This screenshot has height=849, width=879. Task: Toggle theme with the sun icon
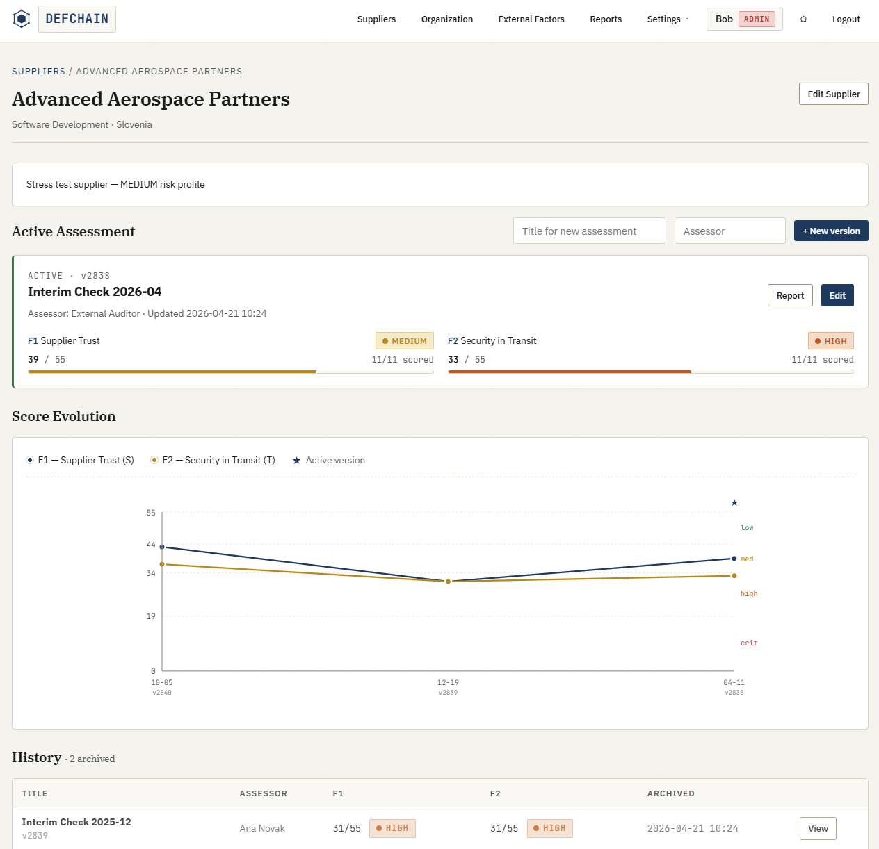[x=803, y=19]
